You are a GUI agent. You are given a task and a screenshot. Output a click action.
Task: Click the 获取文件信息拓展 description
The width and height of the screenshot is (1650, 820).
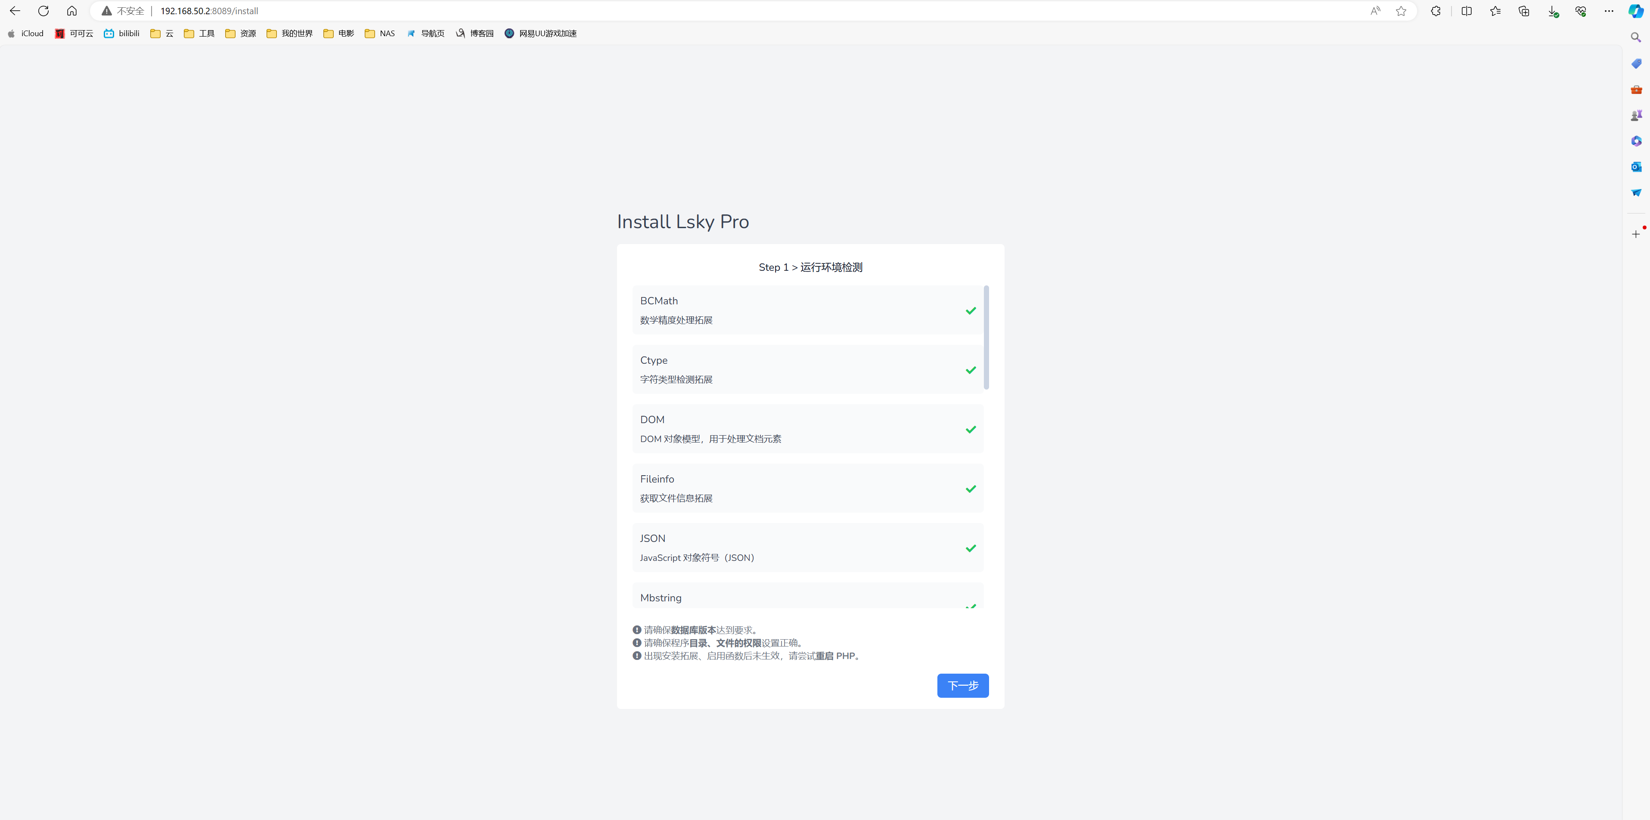click(x=676, y=498)
